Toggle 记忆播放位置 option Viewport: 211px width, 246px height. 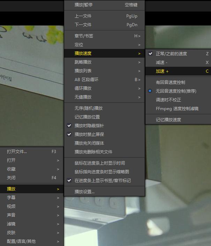click(104, 117)
